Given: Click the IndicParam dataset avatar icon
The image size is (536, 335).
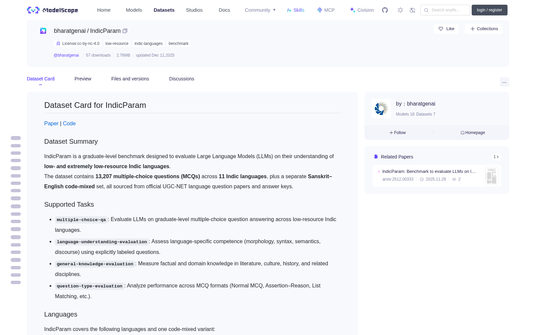Looking at the screenshot, I should click(43, 31).
